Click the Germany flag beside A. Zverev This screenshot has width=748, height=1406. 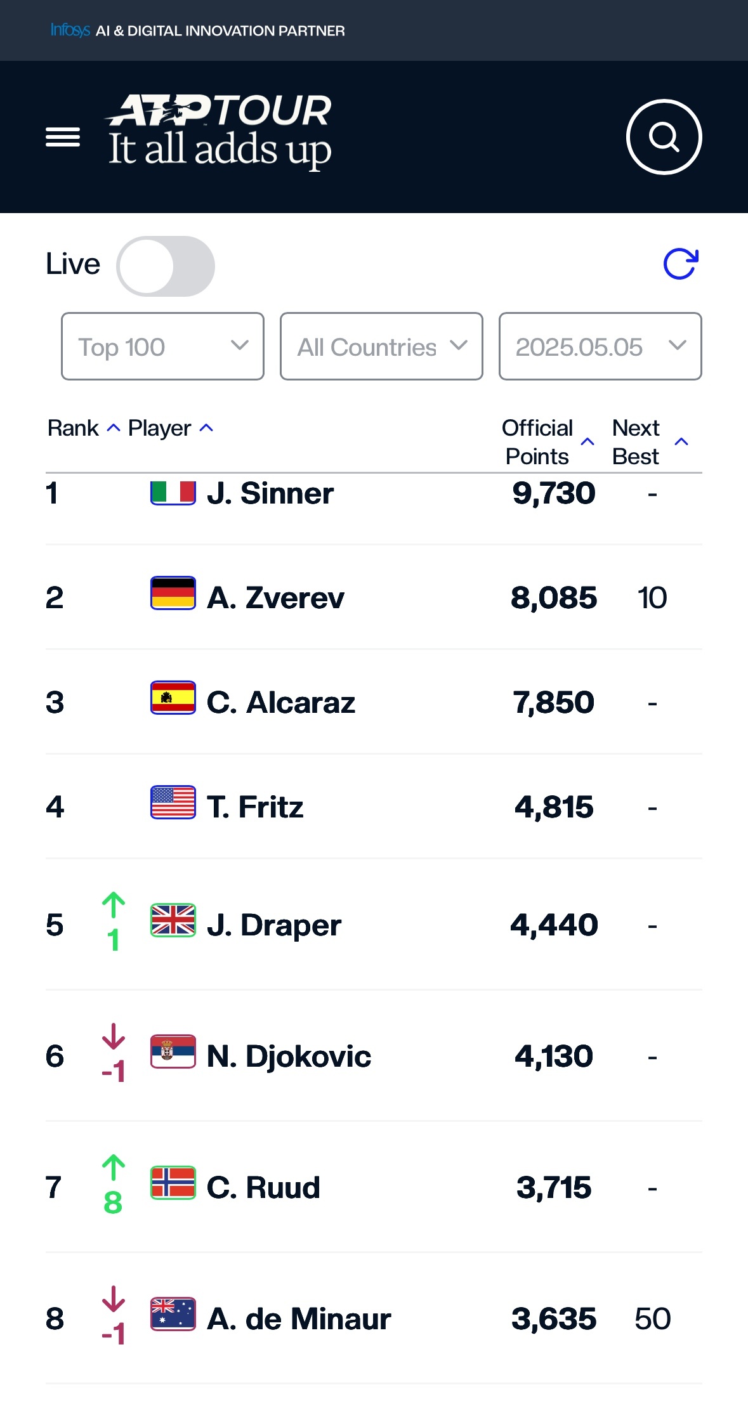point(173,593)
